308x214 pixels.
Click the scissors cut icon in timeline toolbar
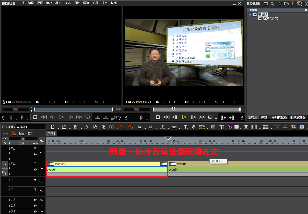tap(87, 127)
